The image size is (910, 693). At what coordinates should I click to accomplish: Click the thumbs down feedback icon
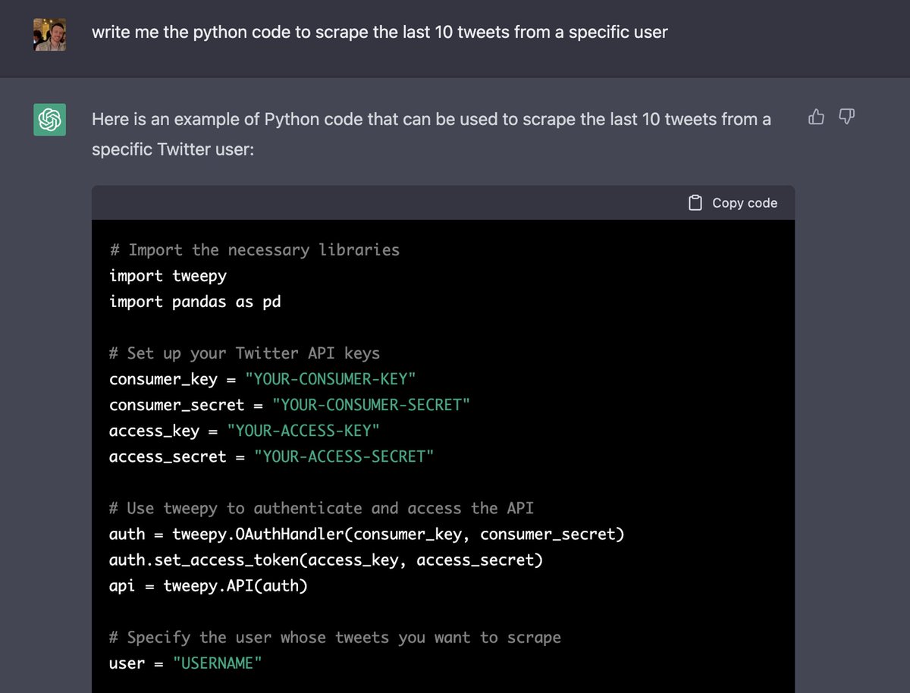click(847, 117)
